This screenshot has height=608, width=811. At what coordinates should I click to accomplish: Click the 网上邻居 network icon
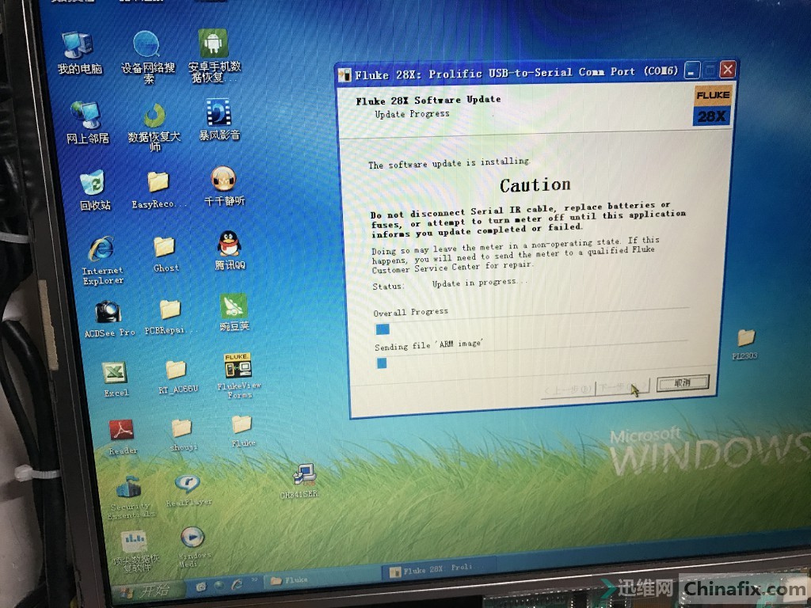[87, 121]
